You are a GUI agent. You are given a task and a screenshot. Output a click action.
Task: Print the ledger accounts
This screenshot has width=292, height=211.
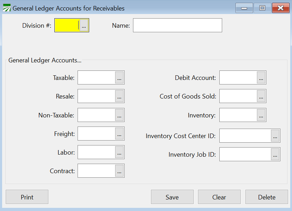click(27, 197)
